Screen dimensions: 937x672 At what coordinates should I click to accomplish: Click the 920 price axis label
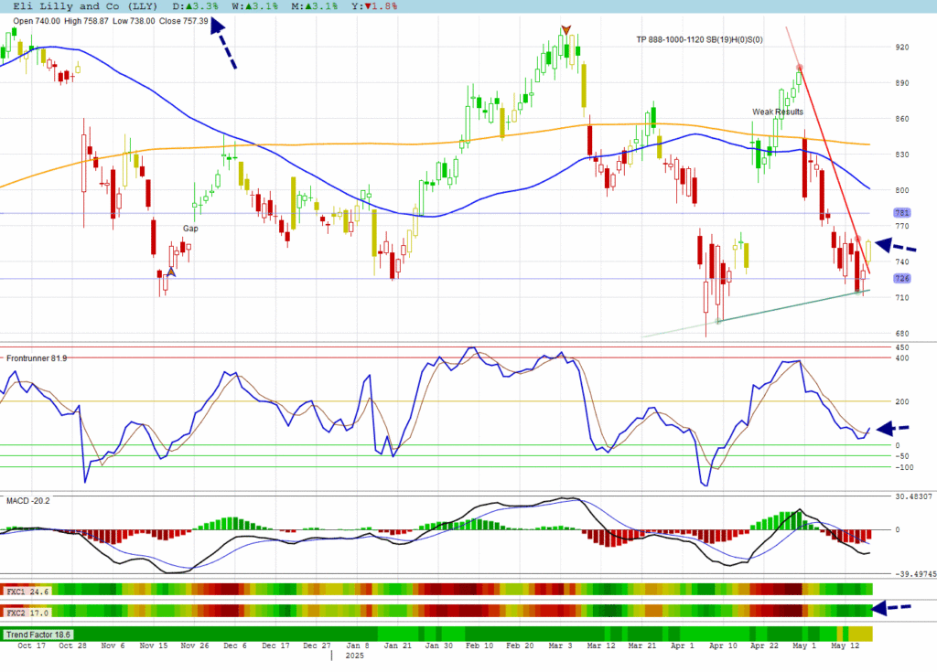[901, 48]
